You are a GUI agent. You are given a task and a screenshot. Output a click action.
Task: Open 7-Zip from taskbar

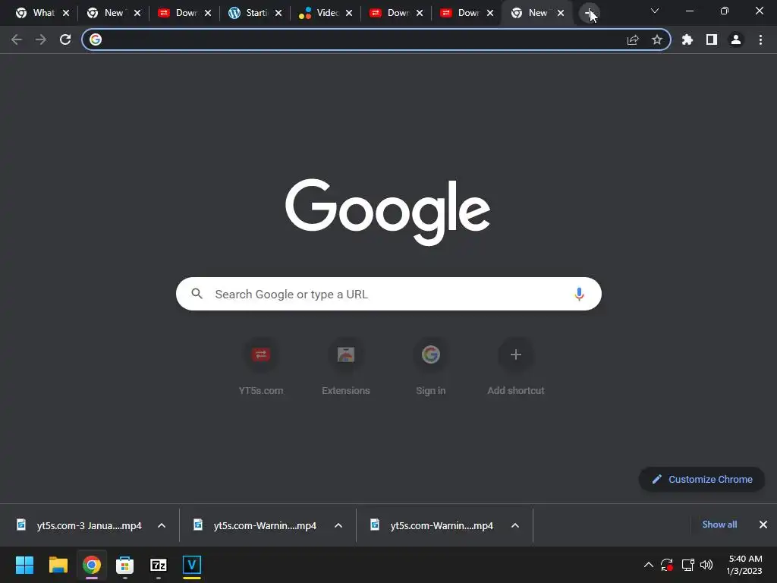[x=159, y=565]
